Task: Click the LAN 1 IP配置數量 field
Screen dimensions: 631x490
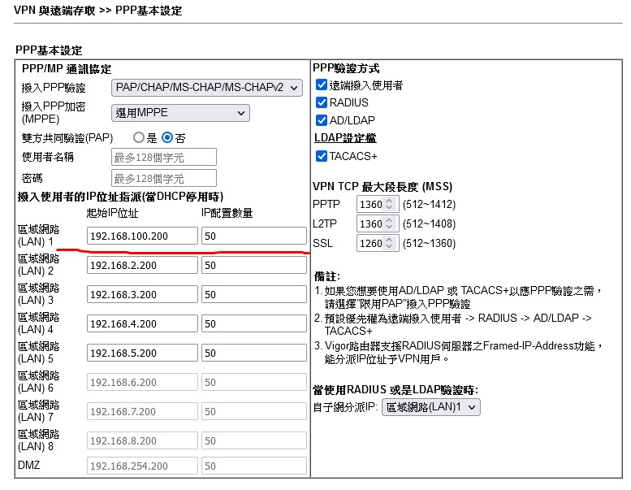Action: click(x=253, y=236)
